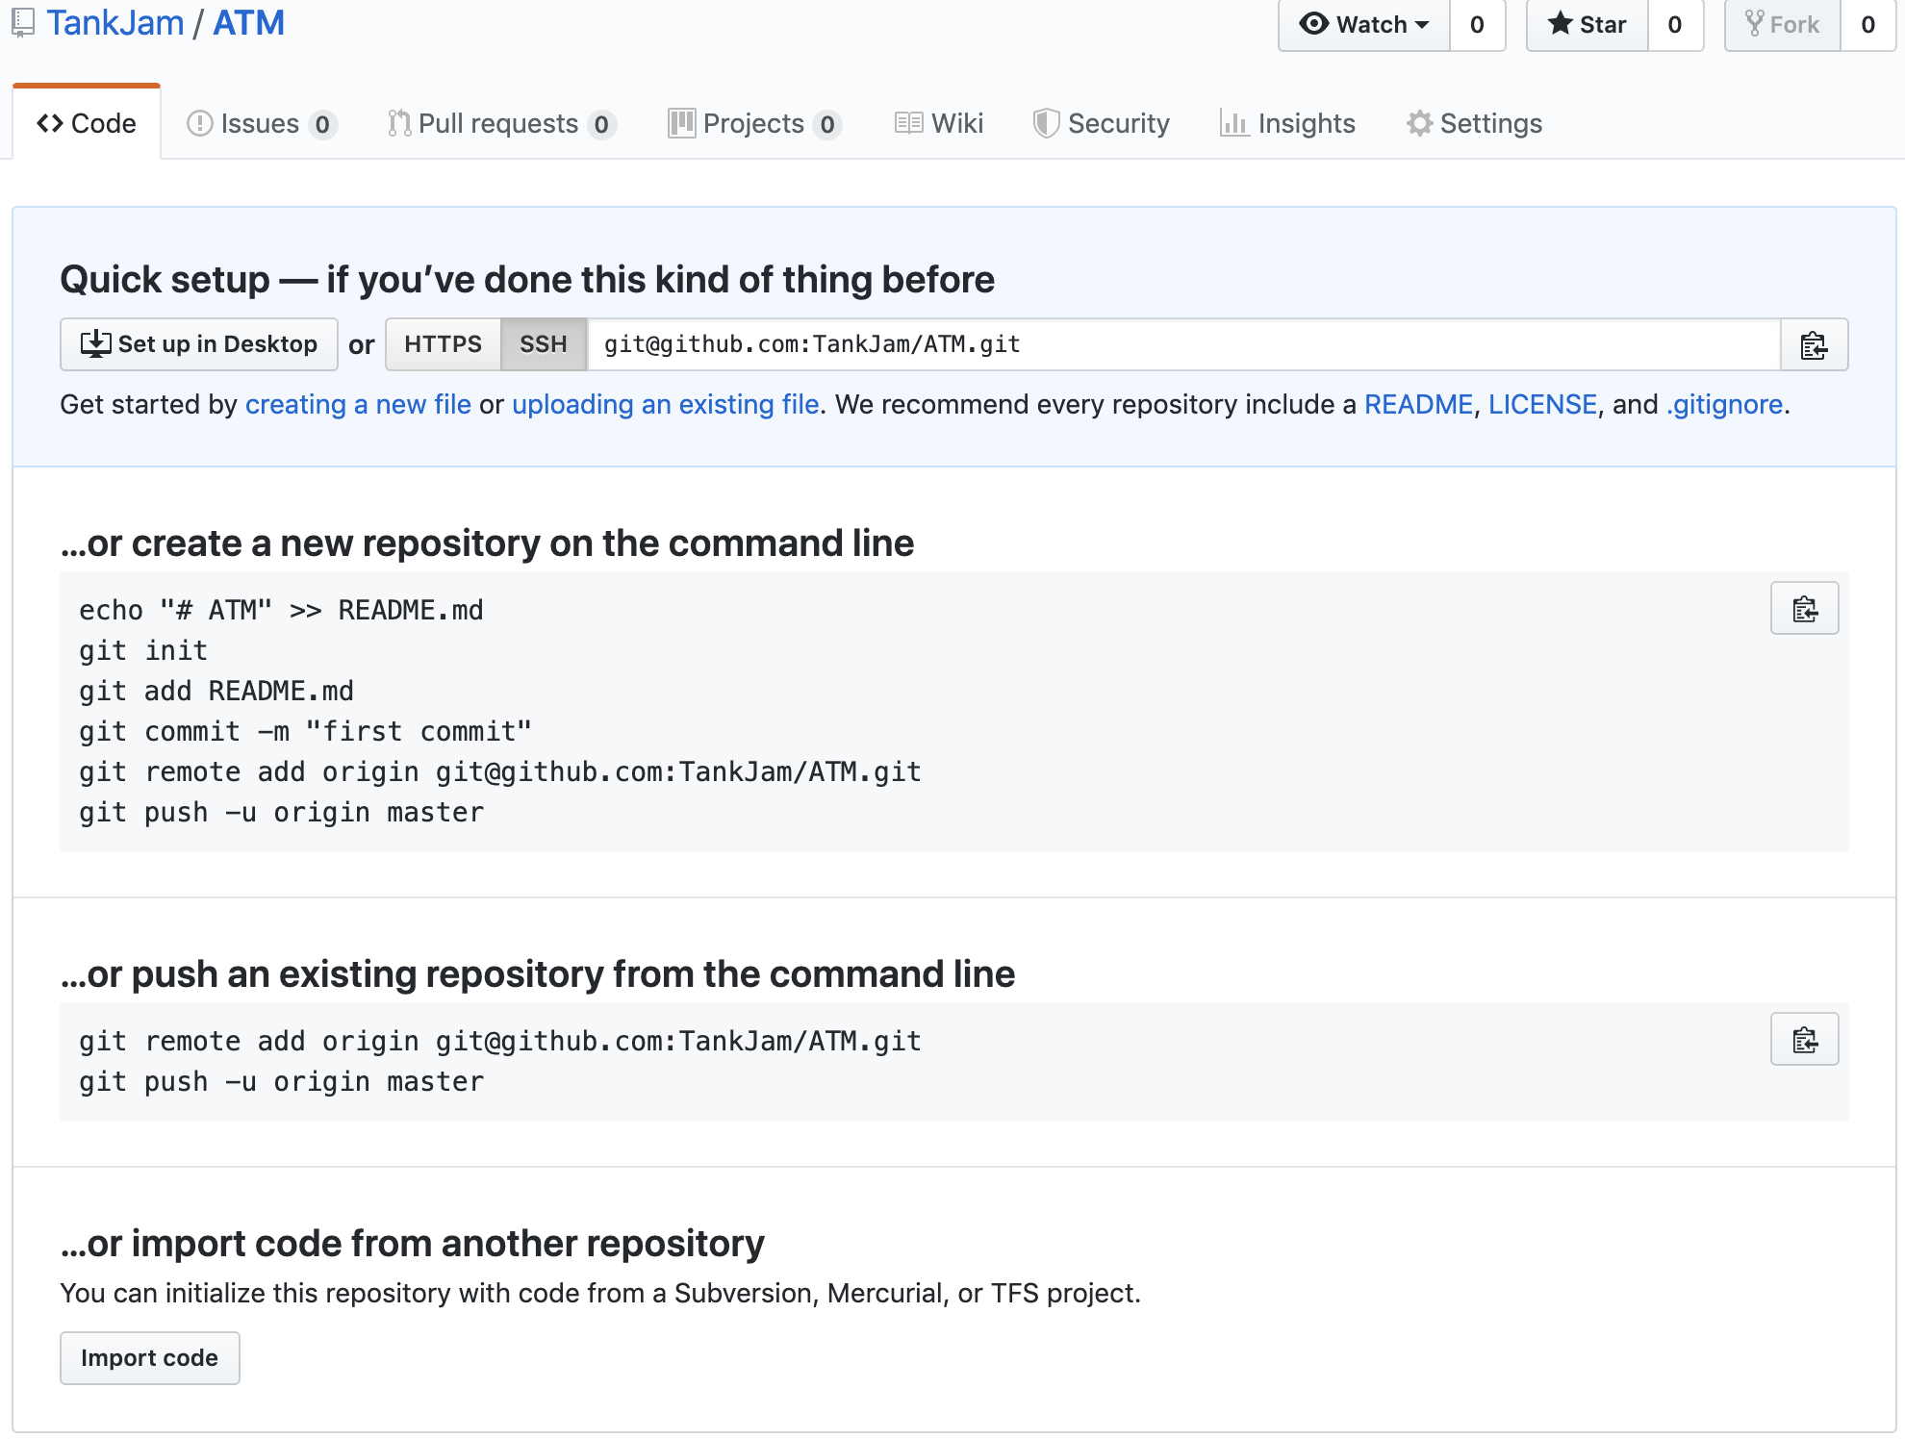Open the Settings gear tab
Viewport: 1905px width, 1439px height.
1474,123
